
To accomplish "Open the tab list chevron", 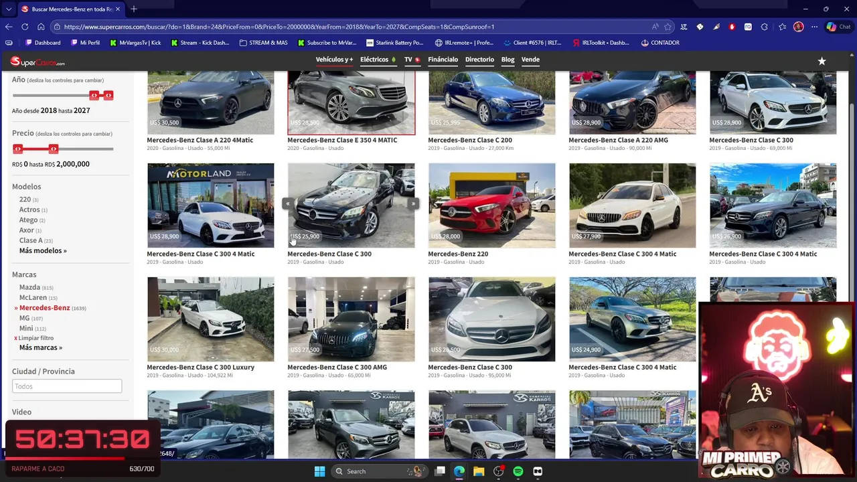I will pos(9,9).
